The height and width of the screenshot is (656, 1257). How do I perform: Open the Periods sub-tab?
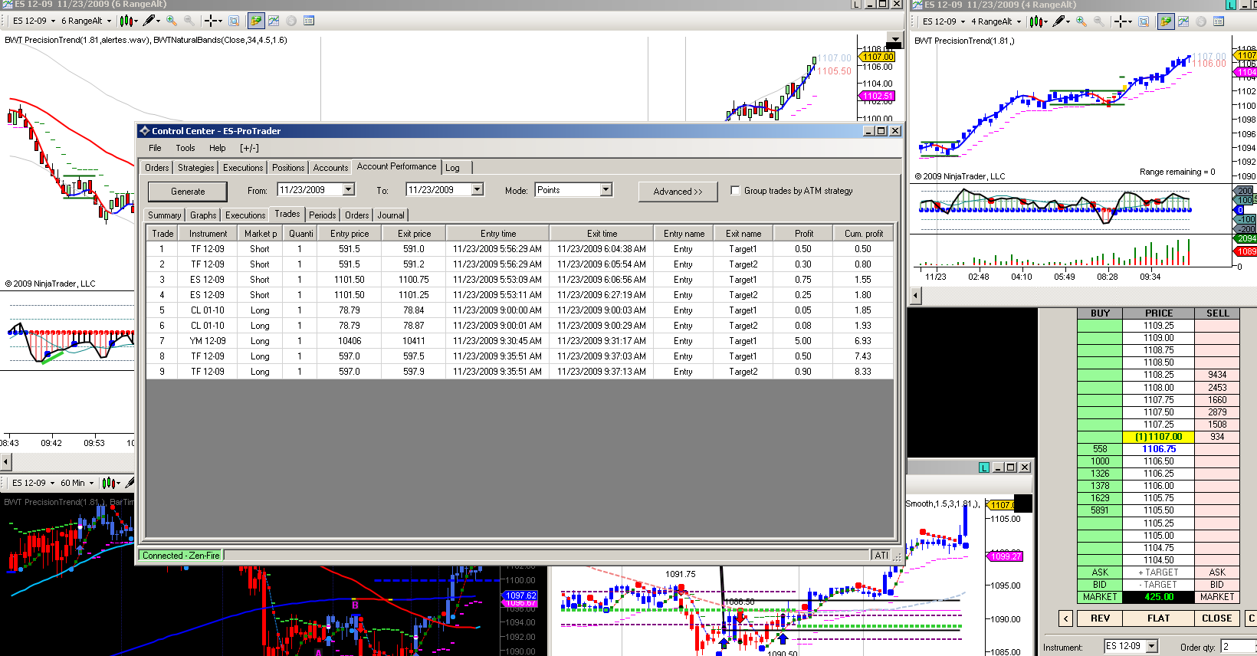pyautogui.click(x=323, y=215)
